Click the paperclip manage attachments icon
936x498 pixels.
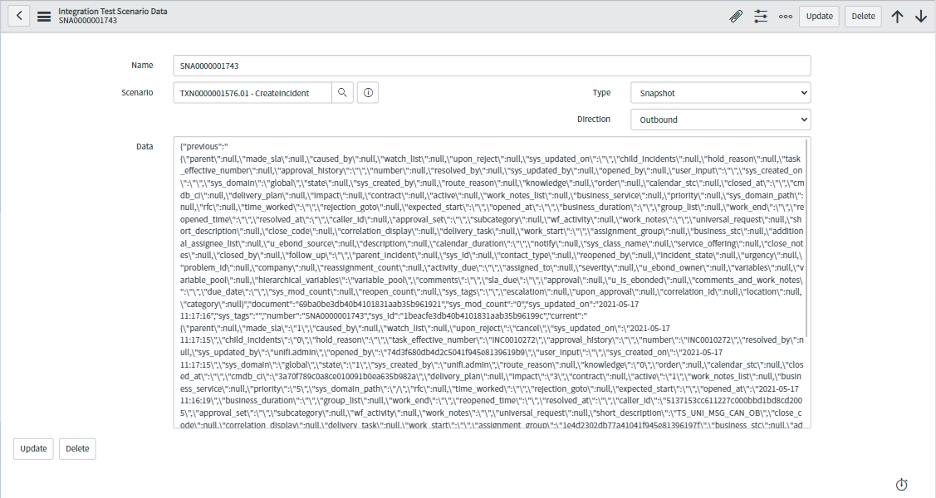[735, 16]
